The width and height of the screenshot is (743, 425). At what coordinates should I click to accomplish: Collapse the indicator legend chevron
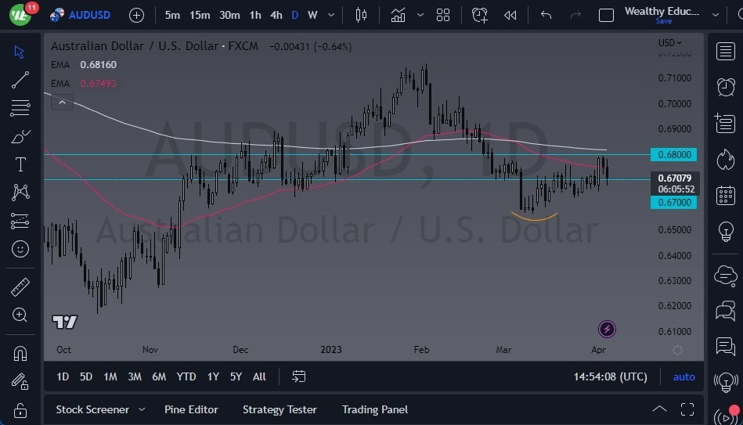point(62,103)
